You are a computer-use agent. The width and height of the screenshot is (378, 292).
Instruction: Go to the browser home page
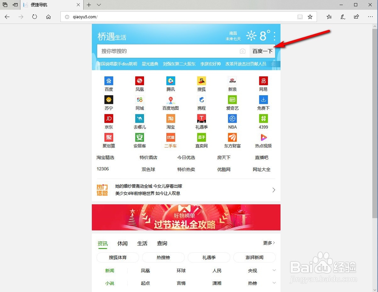coord(48,17)
